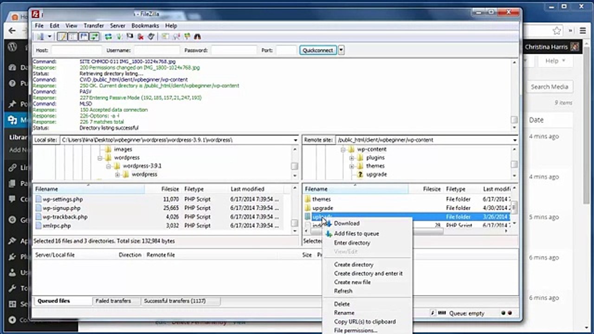Refresh file and folder lists
The height and width of the screenshot is (334, 594).
click(108, 37)
